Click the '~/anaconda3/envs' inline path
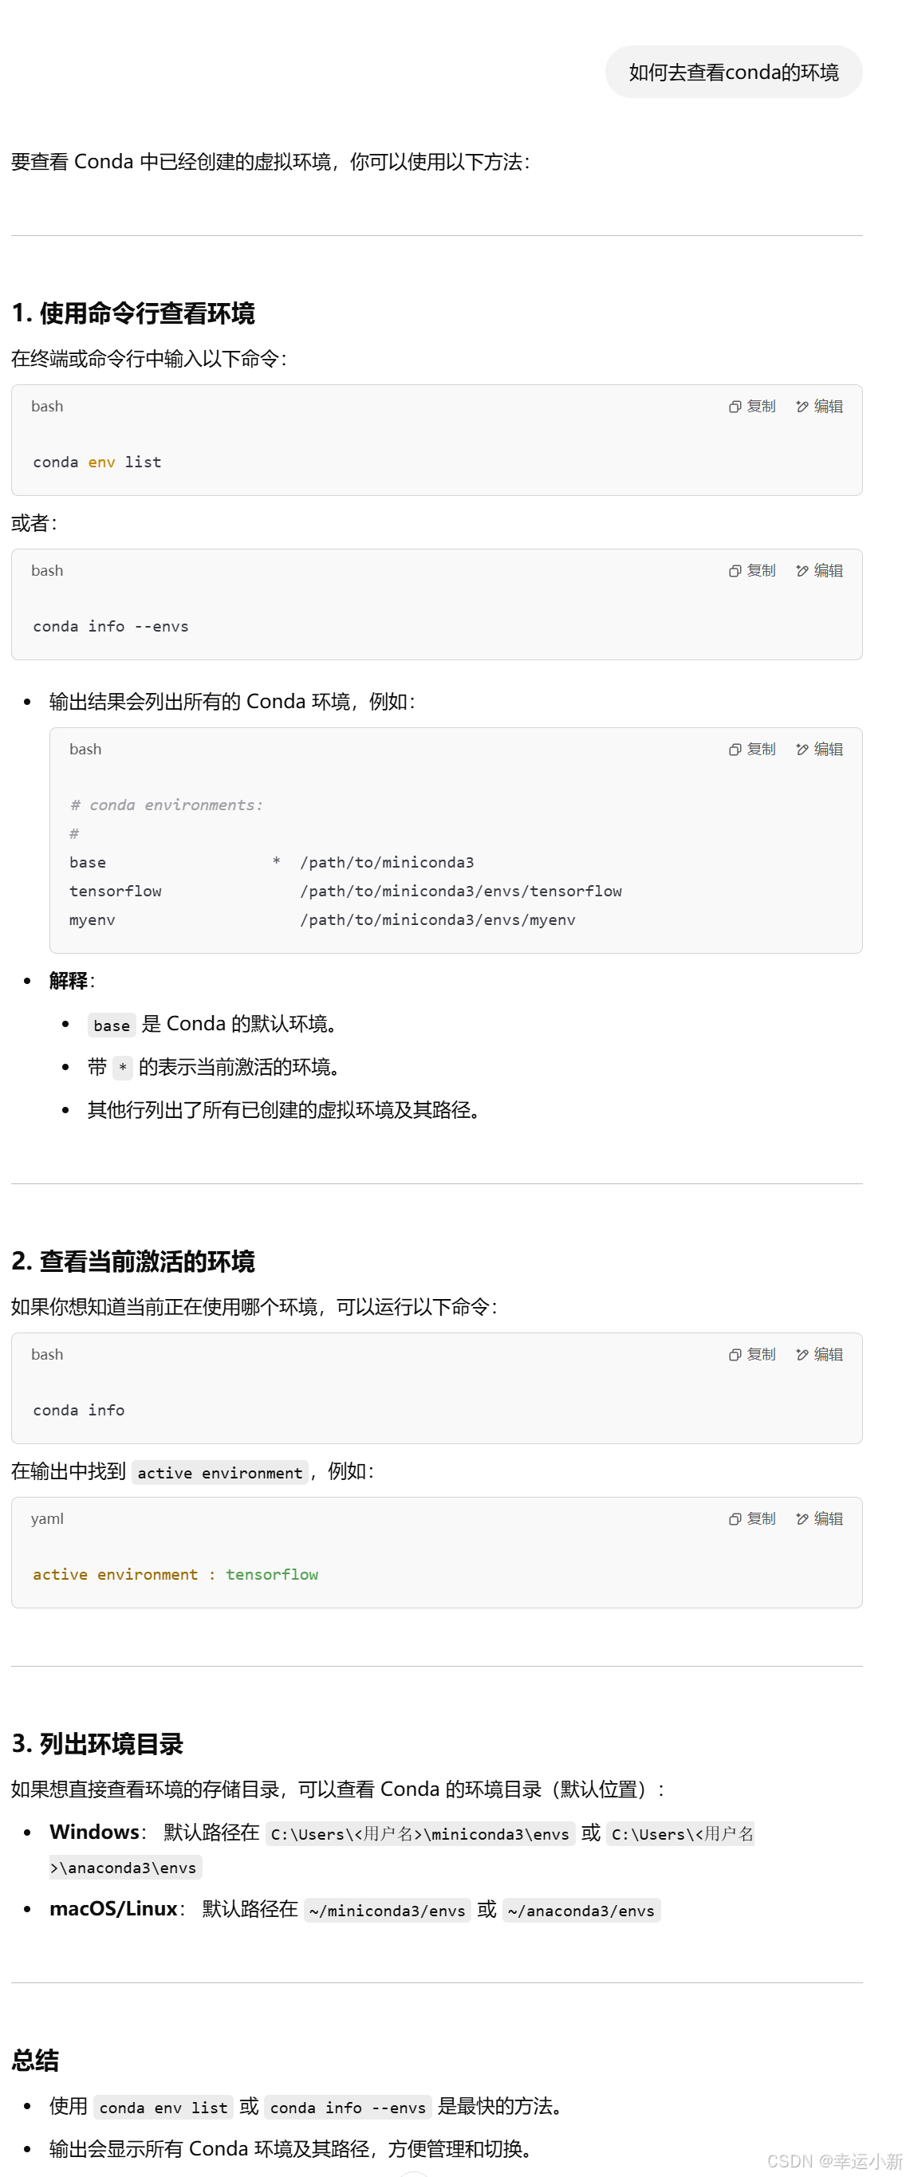 [x=581, y=1911]
